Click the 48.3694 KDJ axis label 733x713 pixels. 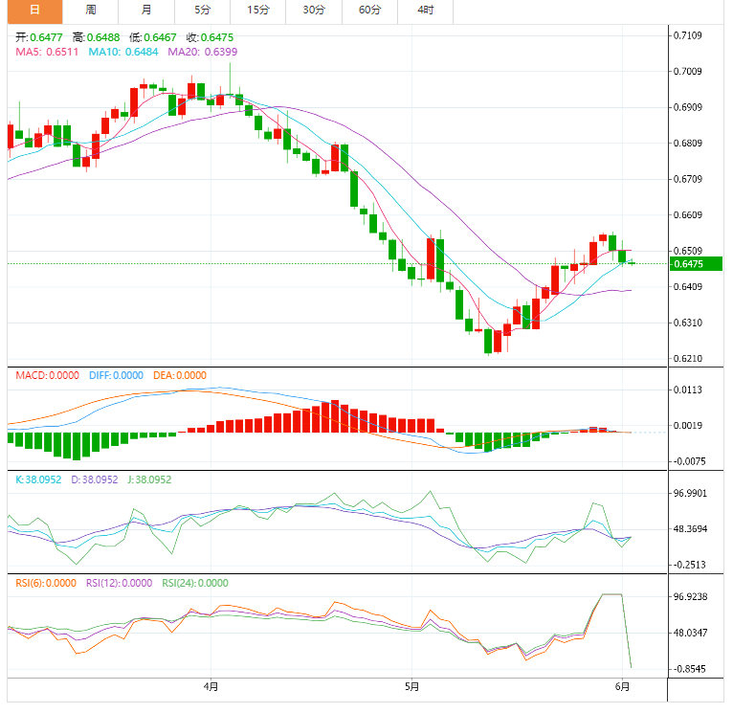pos(690,529)
